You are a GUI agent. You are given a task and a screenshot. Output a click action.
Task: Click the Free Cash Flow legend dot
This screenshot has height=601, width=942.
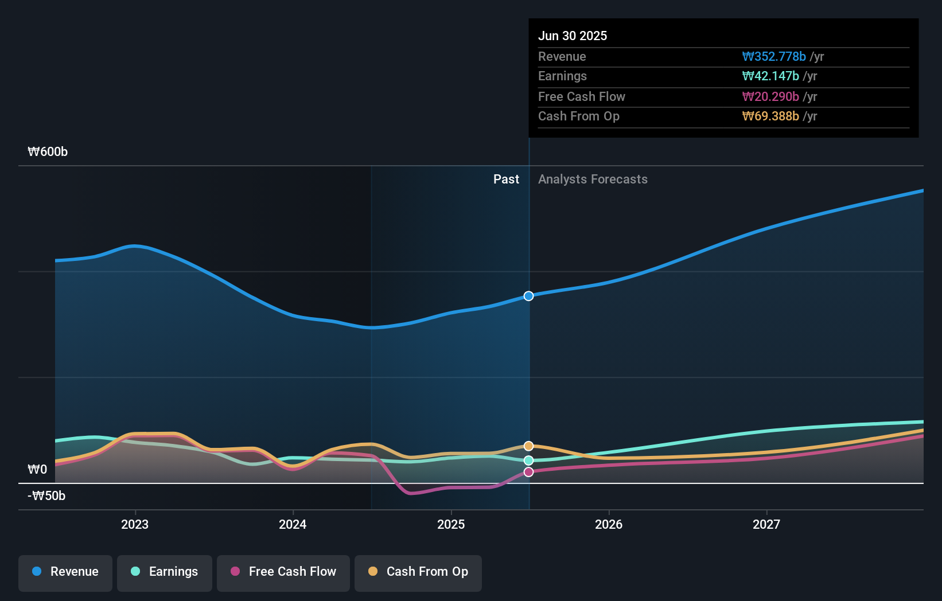[236, 572]
